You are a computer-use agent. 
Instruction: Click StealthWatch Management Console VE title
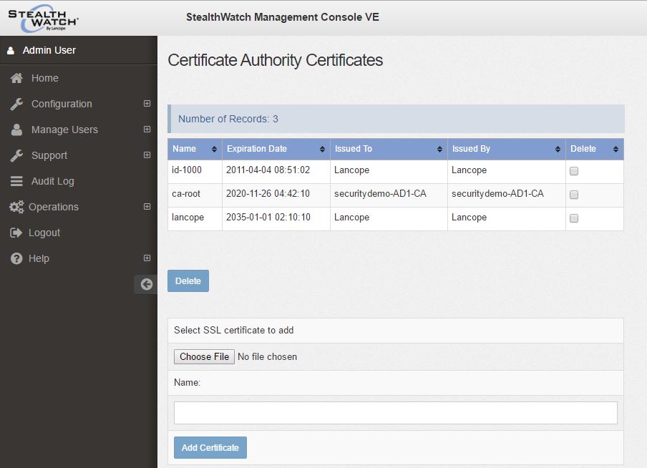tap(283, 17)
